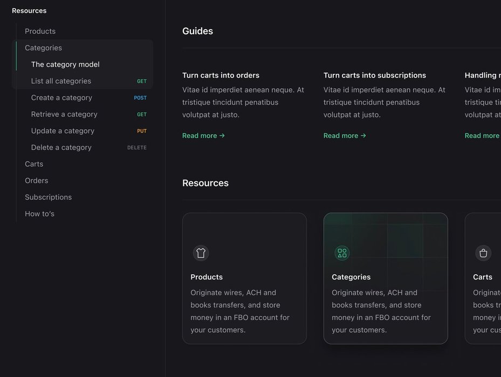The image size is (501, 377).
Task: Open Delete a category endpoint
Action: pyautogui.click(x=61, y=148)
